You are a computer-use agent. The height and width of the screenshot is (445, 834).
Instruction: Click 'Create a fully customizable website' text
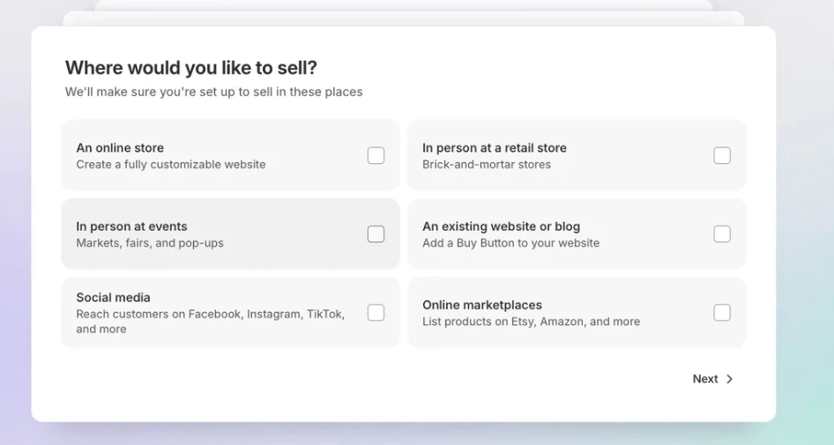coord(171,164)
